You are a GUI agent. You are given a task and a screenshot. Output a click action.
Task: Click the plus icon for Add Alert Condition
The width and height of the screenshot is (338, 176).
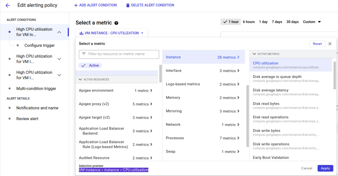pos(76,5)
